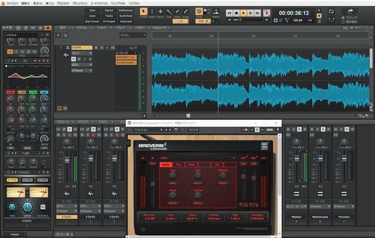
Task: Open the MIDI menu in track view
Action: click(x=142, y=27)
